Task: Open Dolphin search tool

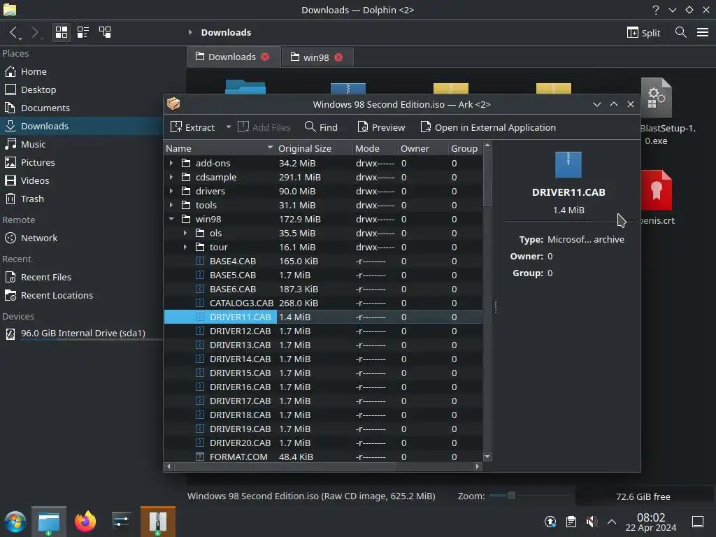Action: pyautogui.click(x=680, y=32)
